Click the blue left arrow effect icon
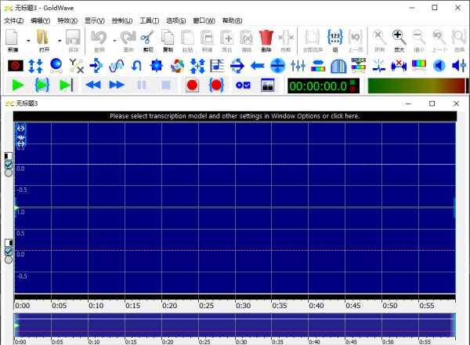This screenshot has width=470, height=345. 258,66
